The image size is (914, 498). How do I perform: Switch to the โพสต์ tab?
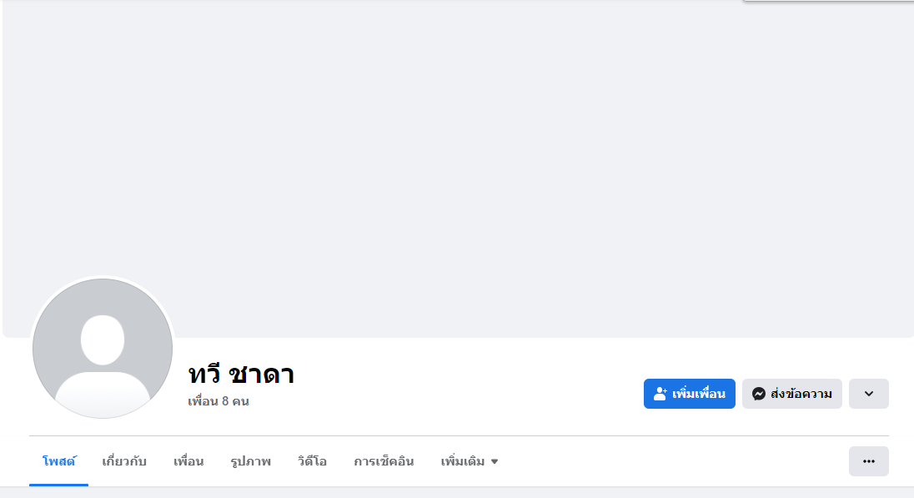(58, 461)
